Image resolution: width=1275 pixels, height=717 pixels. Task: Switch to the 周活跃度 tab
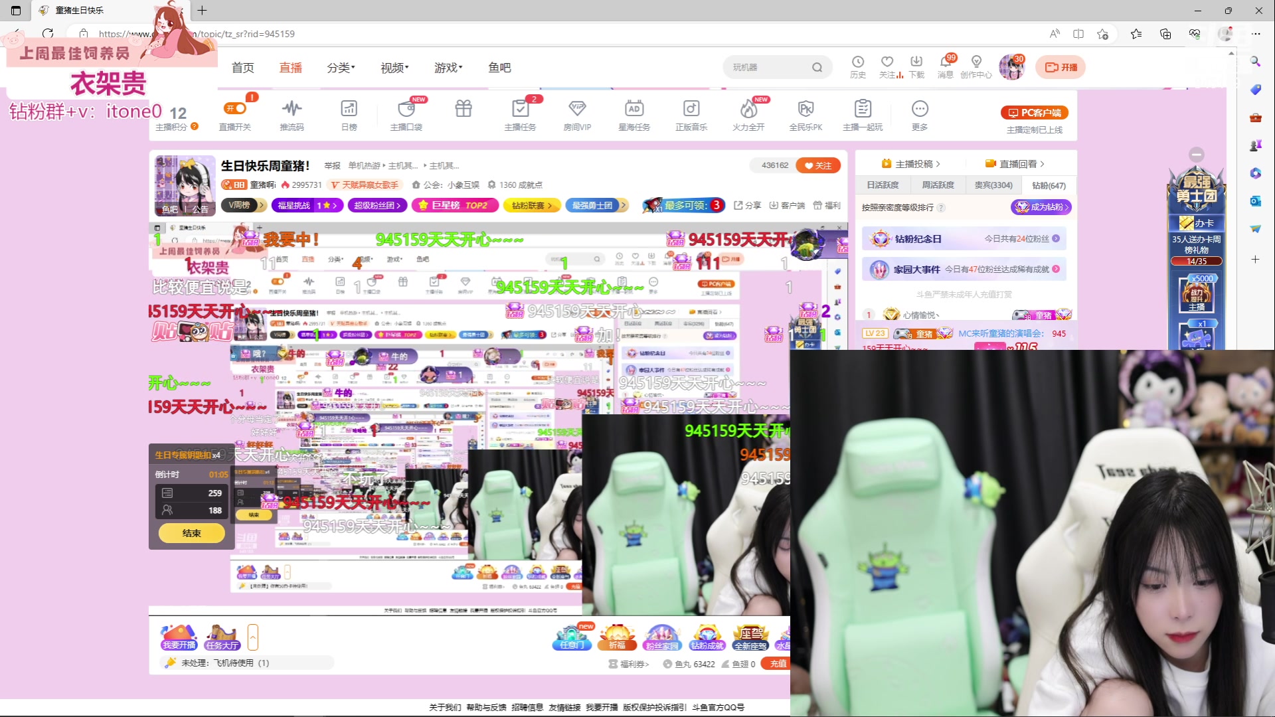click(x=937, y=185)
